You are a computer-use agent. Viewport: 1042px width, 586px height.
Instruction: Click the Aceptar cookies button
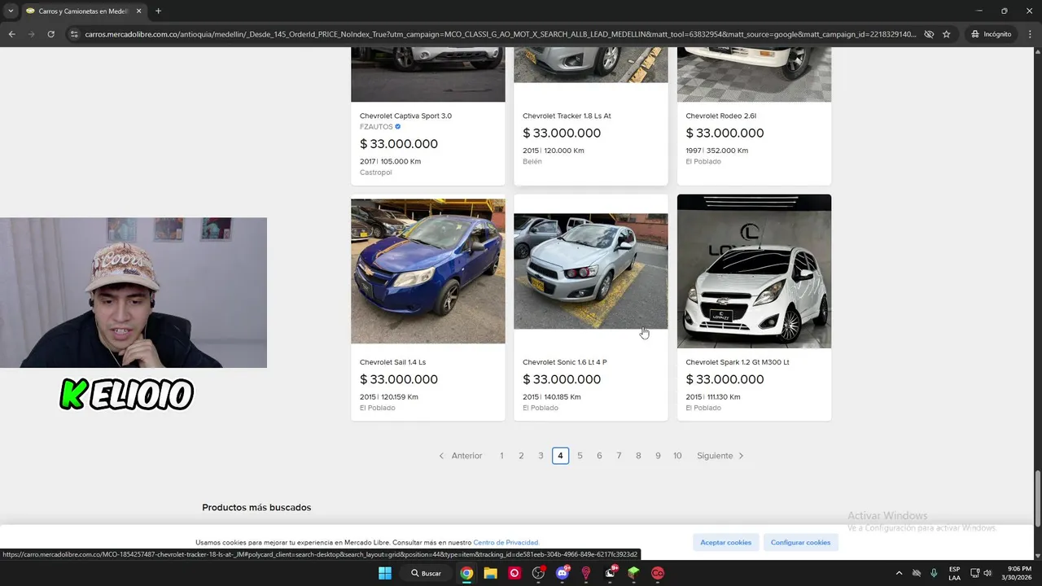pyautogui.click(x=726, y=542)
